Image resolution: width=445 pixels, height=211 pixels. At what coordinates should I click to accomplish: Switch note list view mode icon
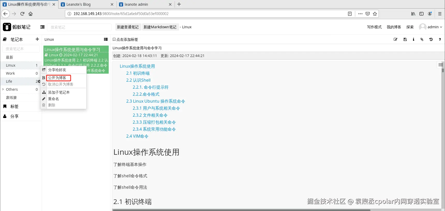point(106,39)
